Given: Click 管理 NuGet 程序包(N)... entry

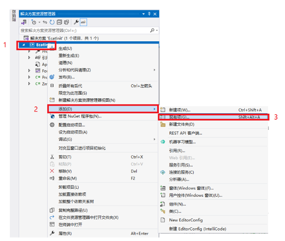Looking at the screenshot, I should (80, 116).
